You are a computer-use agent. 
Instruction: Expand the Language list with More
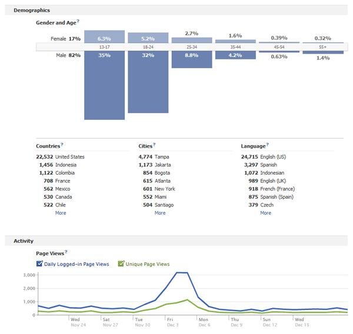pyautogui.click(x=266, y=213)
